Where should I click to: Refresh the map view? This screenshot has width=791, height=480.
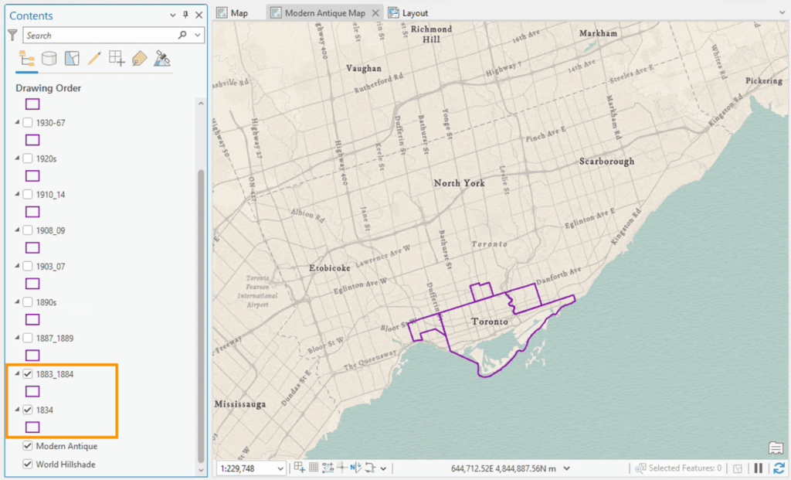point(779,468)
